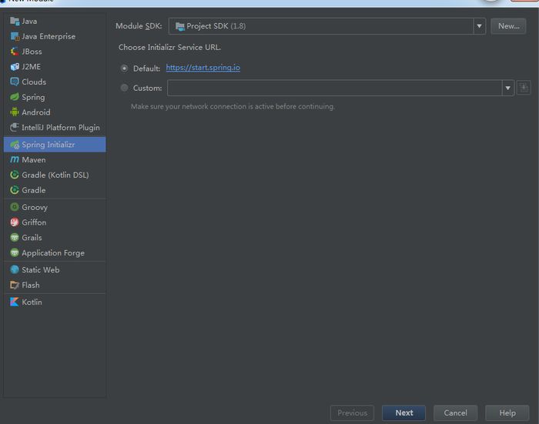Click the Cancel button
This screenshot has height=424, width=539.
click(455, 413)
